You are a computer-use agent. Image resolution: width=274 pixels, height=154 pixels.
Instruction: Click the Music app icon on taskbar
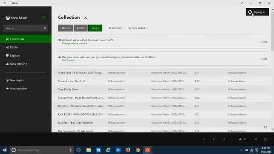pos(148,150)
